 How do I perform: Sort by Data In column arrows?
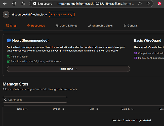pyautogui.click(x=132, y=109)
